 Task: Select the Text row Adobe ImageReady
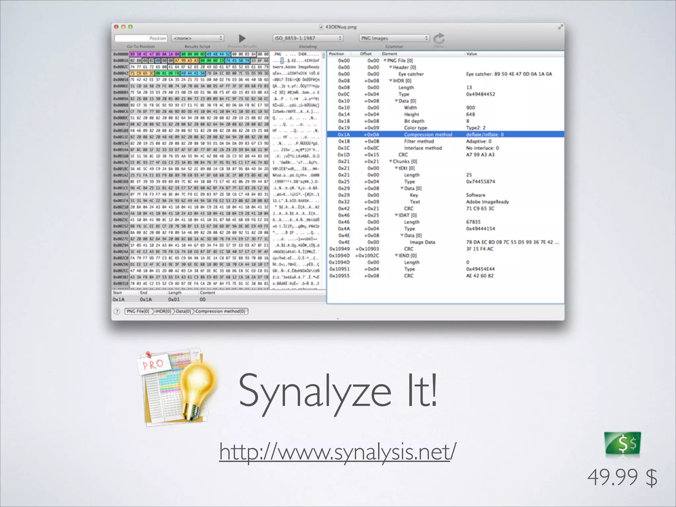(x=445, y=202)
